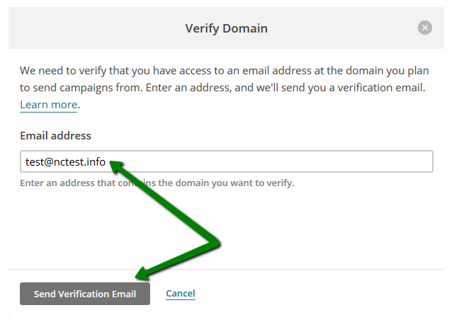Screen dimensions: 454x327
Task: Click helper text below email field
Action: [x=157, y=183]
